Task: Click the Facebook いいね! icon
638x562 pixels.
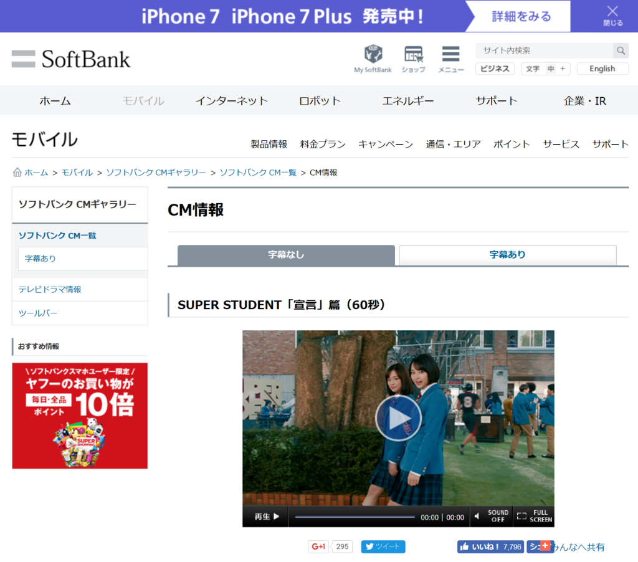Action: tap(490, 546)
